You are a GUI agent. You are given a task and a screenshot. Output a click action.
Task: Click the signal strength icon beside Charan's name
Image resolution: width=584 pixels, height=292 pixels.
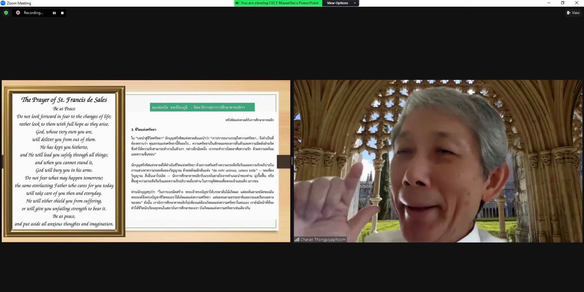click(x=297, y=240)
